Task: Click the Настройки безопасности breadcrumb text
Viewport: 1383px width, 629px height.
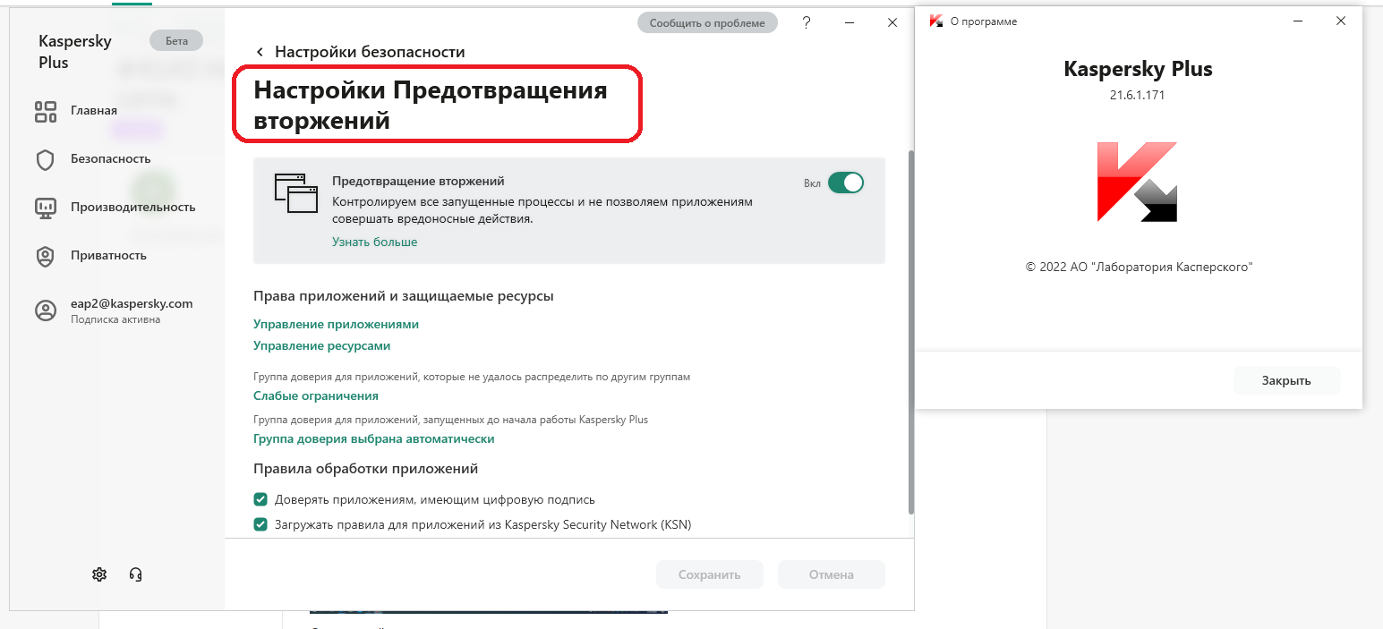Action: pyautogui.click(x=370, y=52)
